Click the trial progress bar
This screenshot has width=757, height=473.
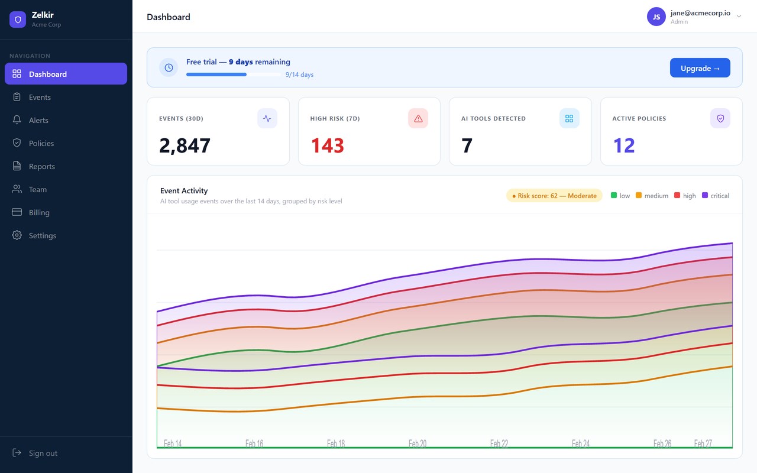coord(234,74)
